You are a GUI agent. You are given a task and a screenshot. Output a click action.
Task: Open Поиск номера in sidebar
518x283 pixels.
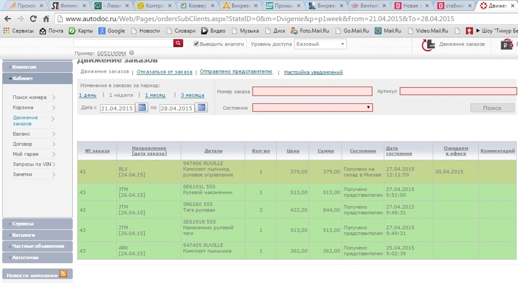33,97
